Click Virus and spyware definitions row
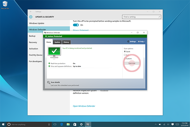 click(65, 66)
